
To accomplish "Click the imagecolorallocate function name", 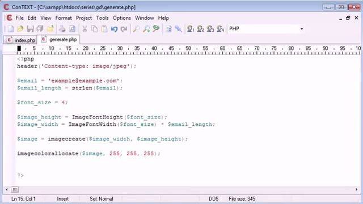I will (x=48, y=154).
